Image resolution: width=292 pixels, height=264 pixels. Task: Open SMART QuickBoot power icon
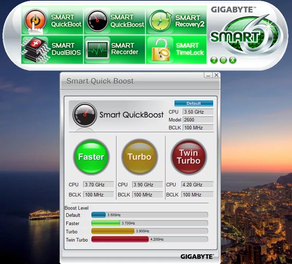tap(35, 21)
